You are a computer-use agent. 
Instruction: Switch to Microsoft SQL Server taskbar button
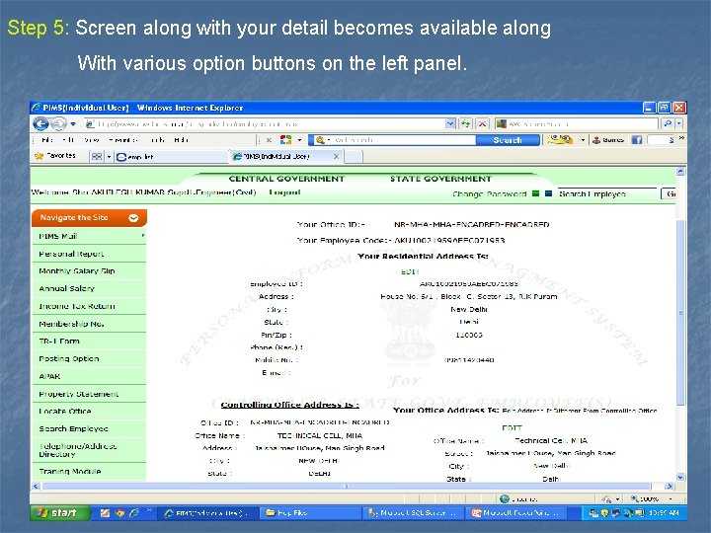click(x=414, y=512)
